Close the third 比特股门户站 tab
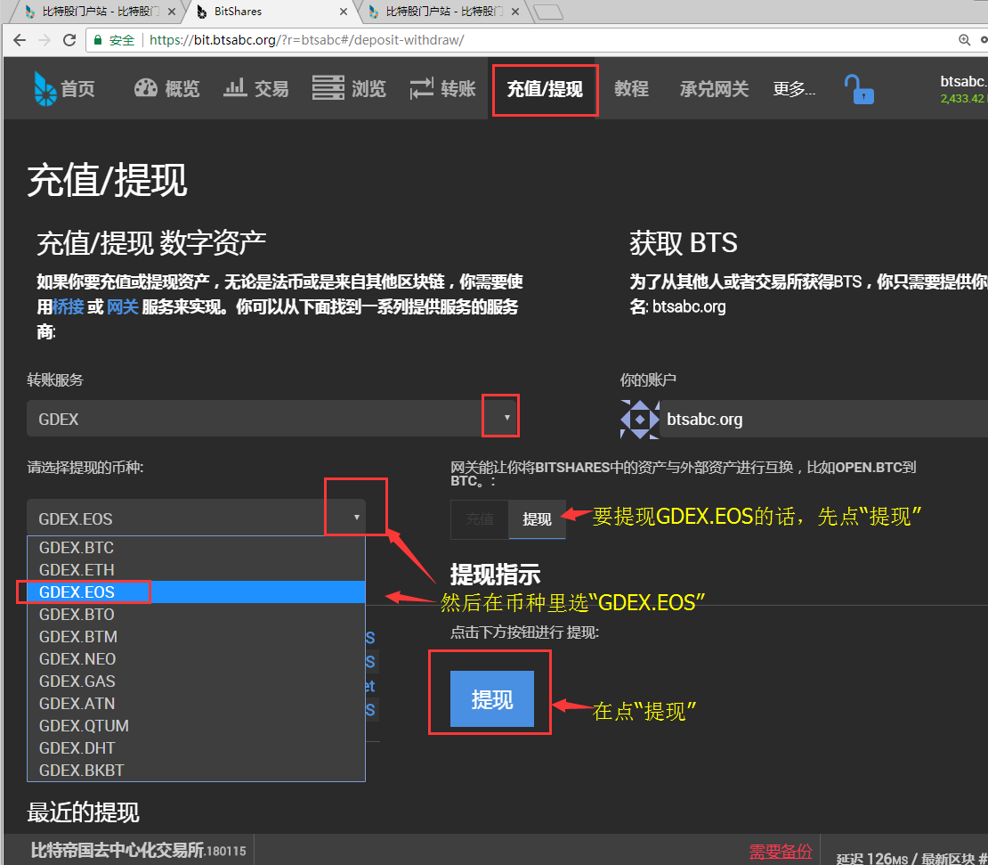The image size is (988, 865). click(515, 12)
